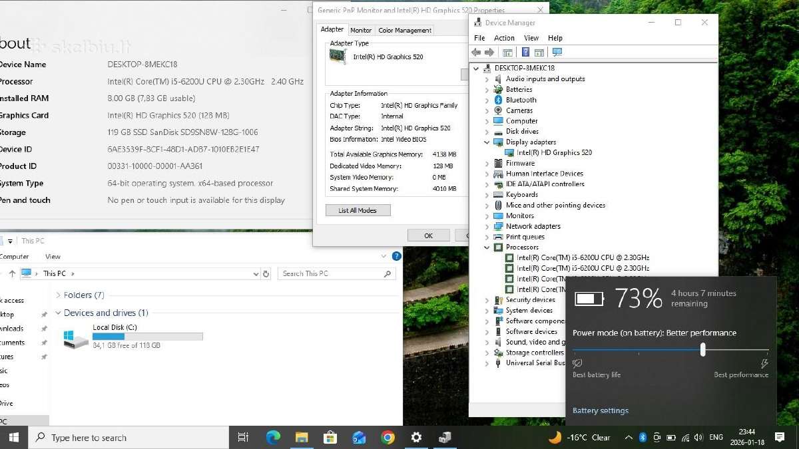Click Show/Hide Action Pane icon in Device Manager

click(x=539, y=53)
